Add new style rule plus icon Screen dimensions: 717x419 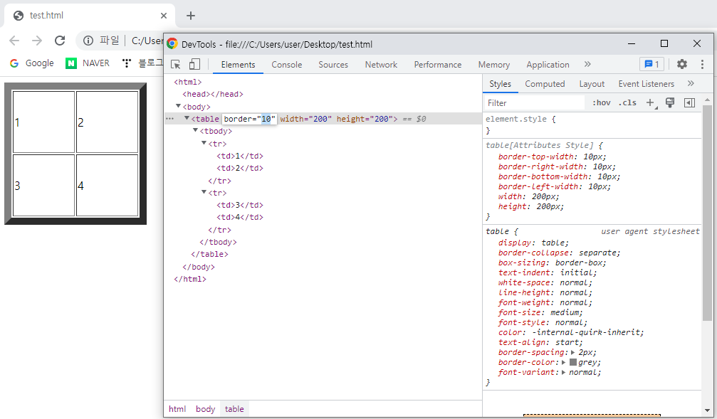(651, 103)
